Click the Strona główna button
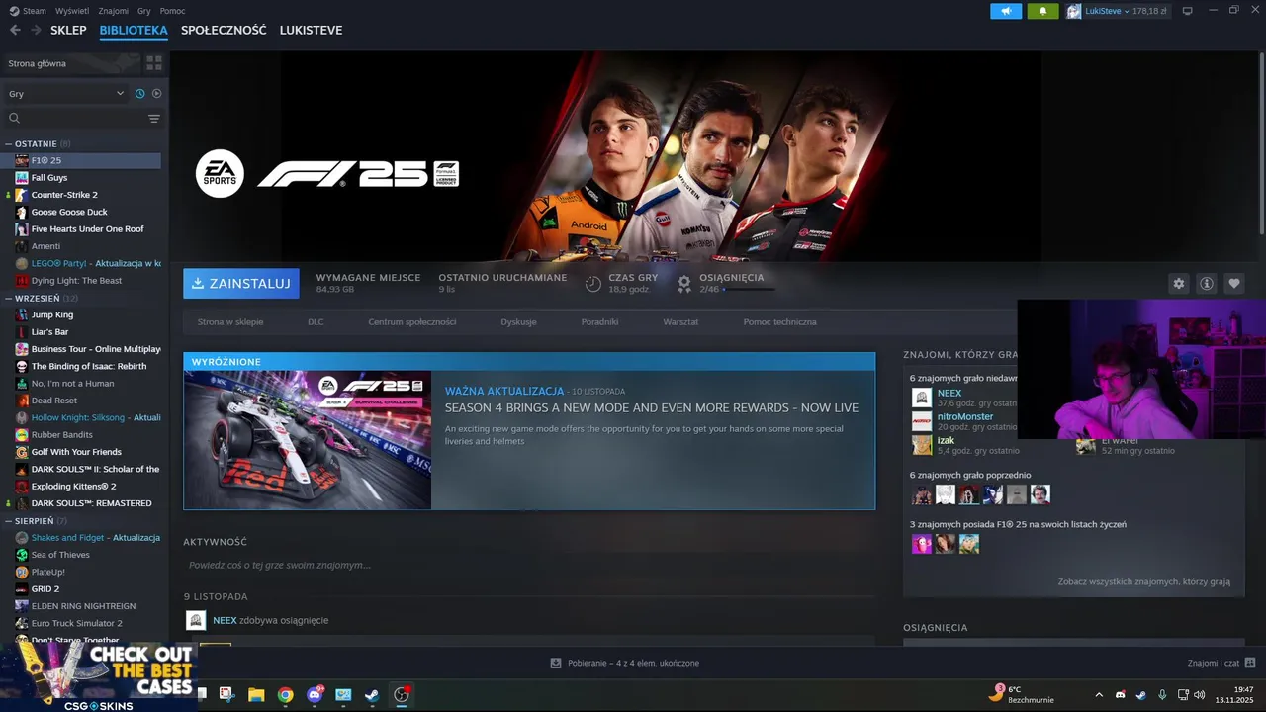 (x=71, y=63)
